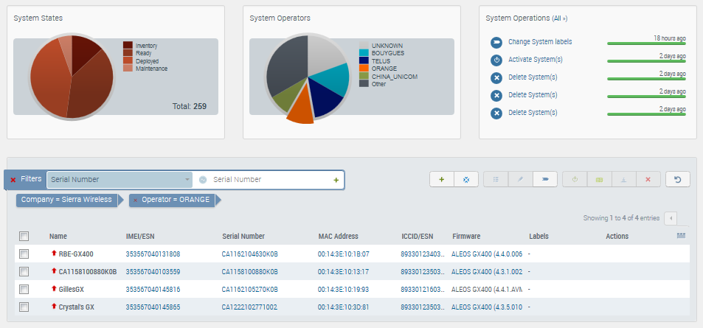Click the green power activate toolbar button

point(575,179)
